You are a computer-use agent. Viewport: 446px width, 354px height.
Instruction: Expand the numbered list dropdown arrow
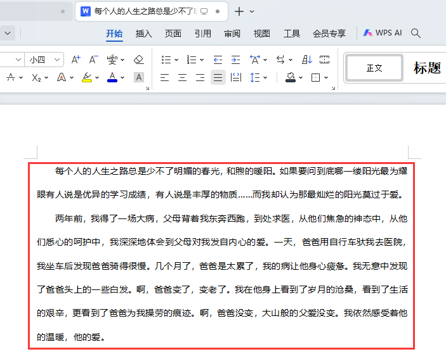pos(201,60)
